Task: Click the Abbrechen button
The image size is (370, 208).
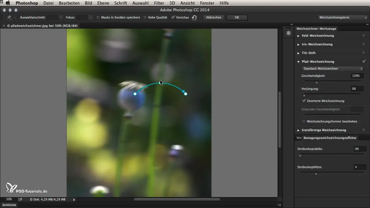Action: (x=214, y=17)
